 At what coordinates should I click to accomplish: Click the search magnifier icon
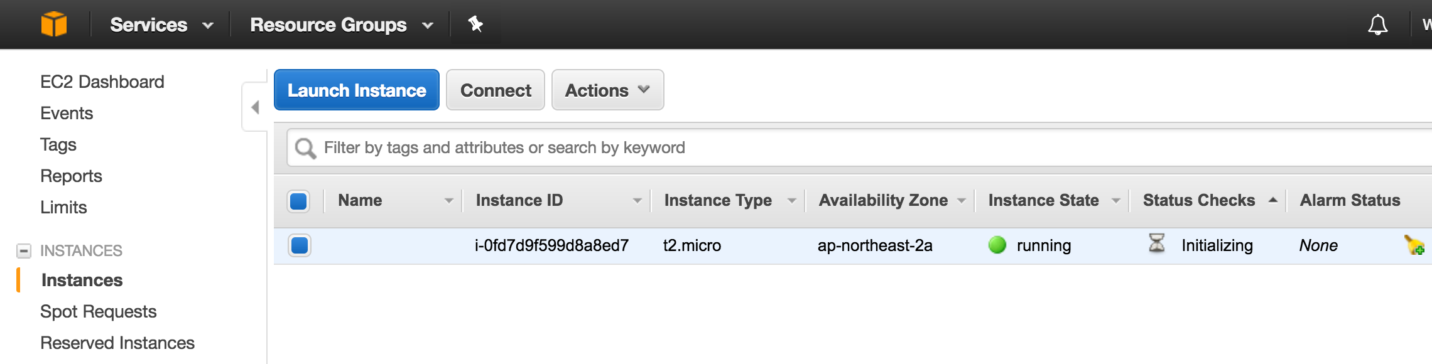point(305,148)
